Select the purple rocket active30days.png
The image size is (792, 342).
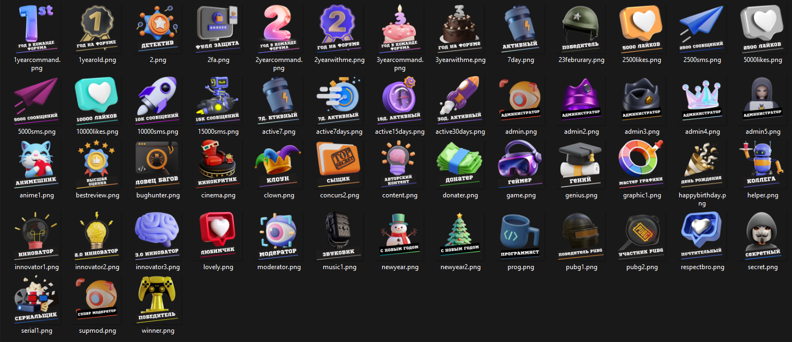(460, 101)
